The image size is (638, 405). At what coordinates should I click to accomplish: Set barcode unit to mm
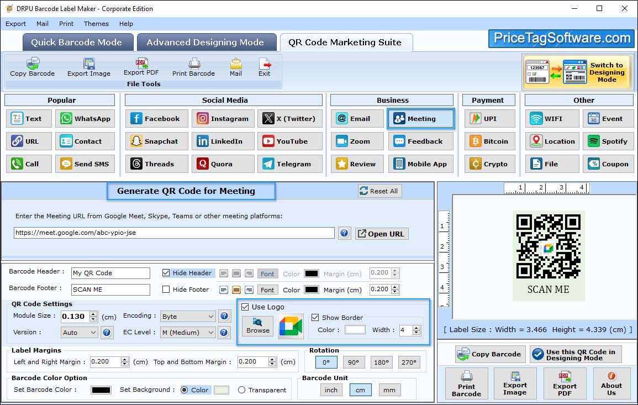click(389, 390)
